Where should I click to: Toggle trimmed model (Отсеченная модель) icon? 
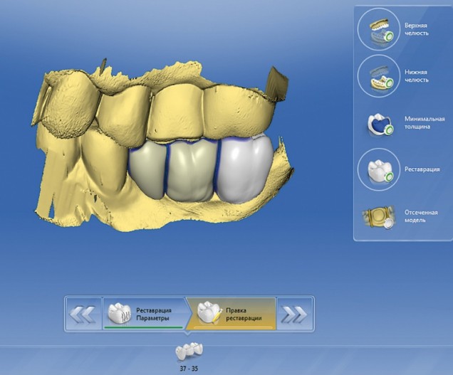coord(378,217)
